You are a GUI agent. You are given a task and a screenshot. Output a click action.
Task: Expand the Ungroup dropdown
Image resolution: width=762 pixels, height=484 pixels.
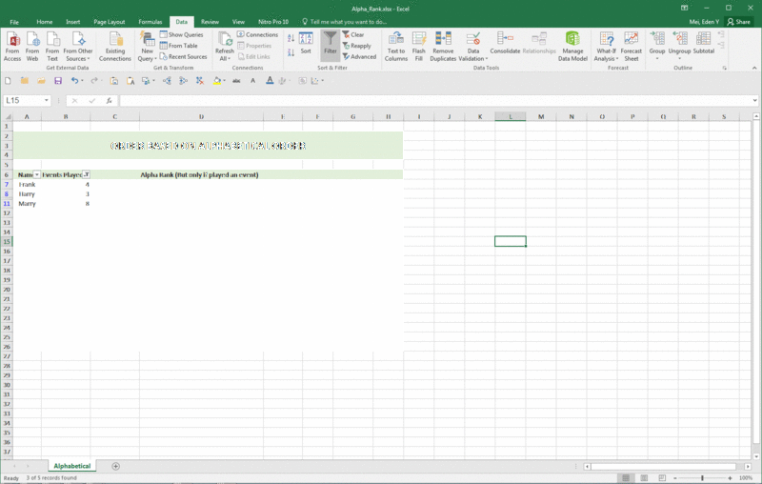coord(679,59)
